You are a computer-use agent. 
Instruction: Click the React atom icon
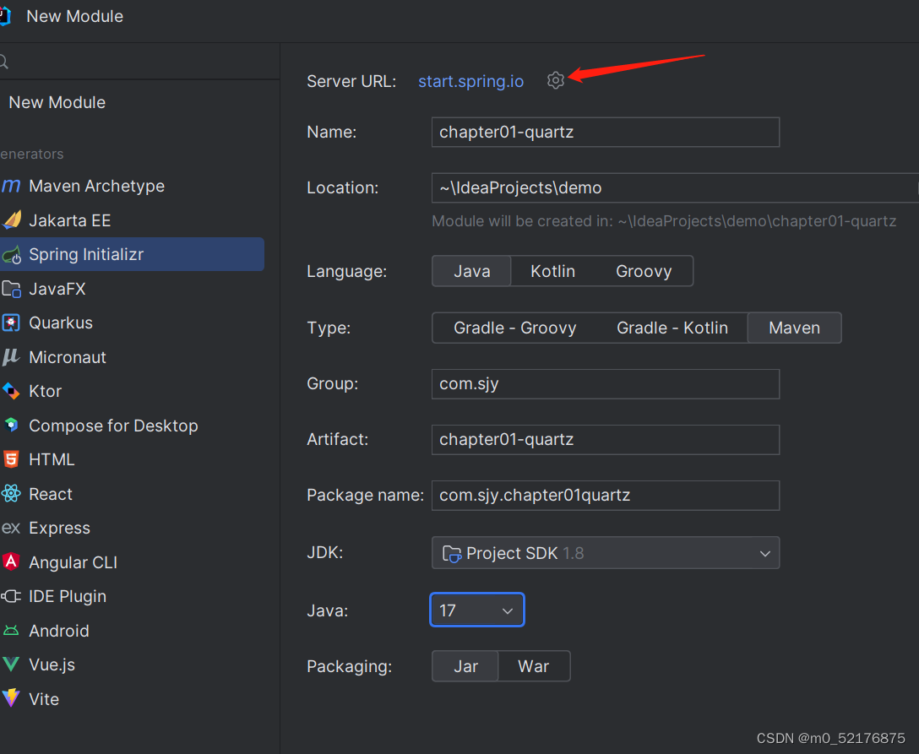11,494
